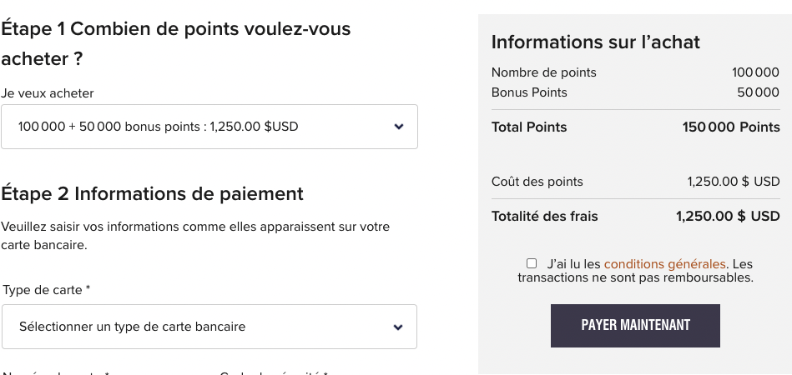Click the bold 'Total Points' label

coord(529,127)
